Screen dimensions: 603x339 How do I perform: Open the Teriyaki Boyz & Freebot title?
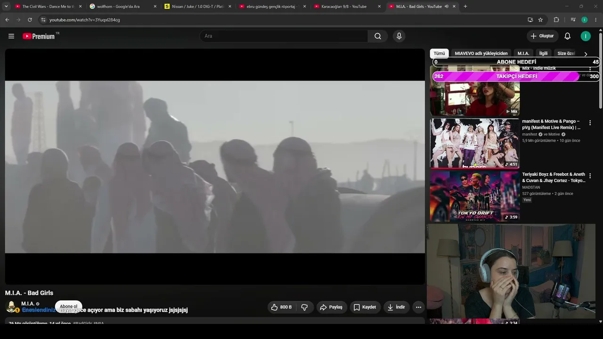coord(554,178)
